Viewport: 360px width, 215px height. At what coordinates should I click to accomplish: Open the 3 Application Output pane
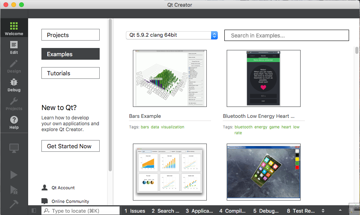tap(199, 211)
